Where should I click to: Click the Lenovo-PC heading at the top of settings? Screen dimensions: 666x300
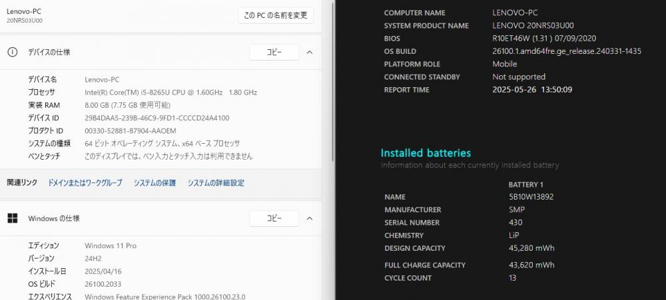tap(24, 11)
